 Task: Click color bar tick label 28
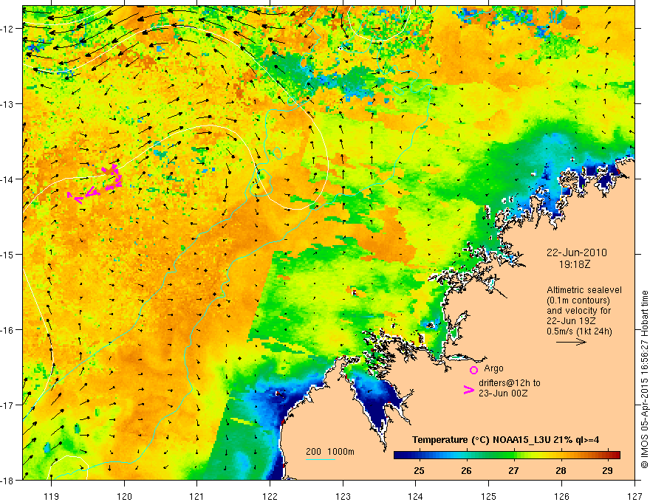(561, 470)
